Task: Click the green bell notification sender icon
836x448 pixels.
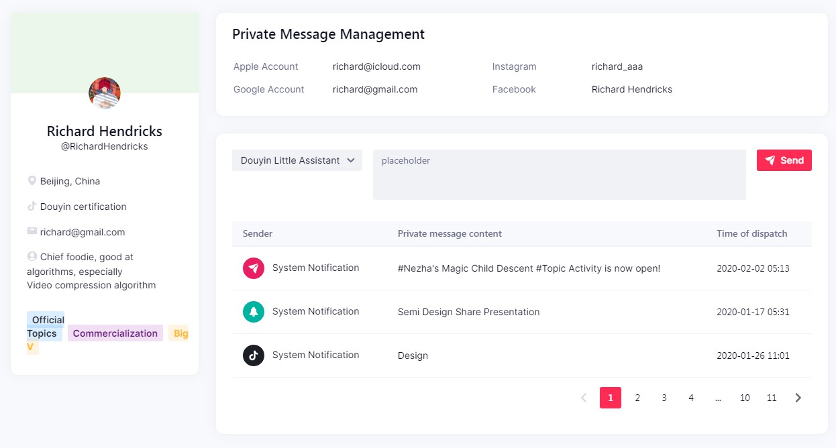Action: (254, 312)
